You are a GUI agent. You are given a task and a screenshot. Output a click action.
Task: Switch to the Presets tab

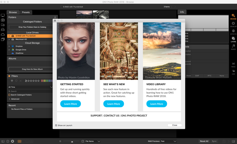tap(26, 12)
